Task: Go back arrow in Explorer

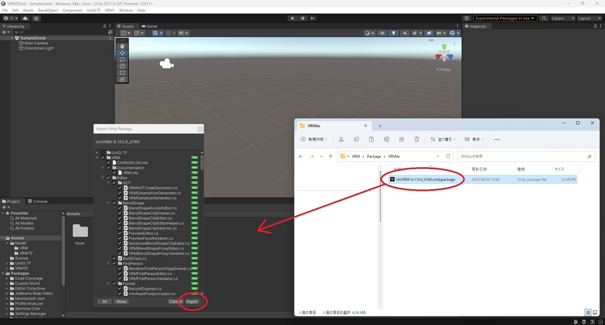Action: (x=301, y=156)
